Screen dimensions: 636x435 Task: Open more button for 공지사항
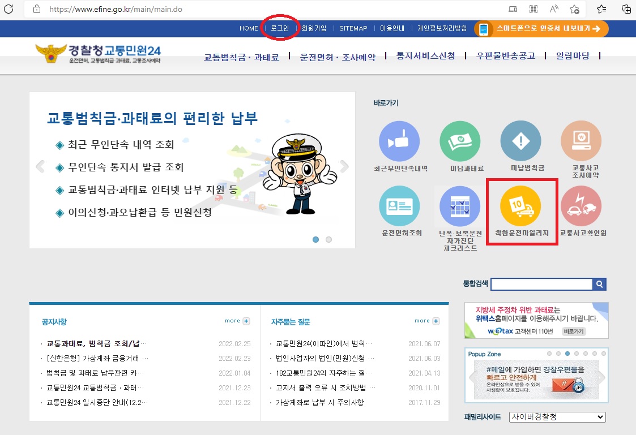coord(237,321)
